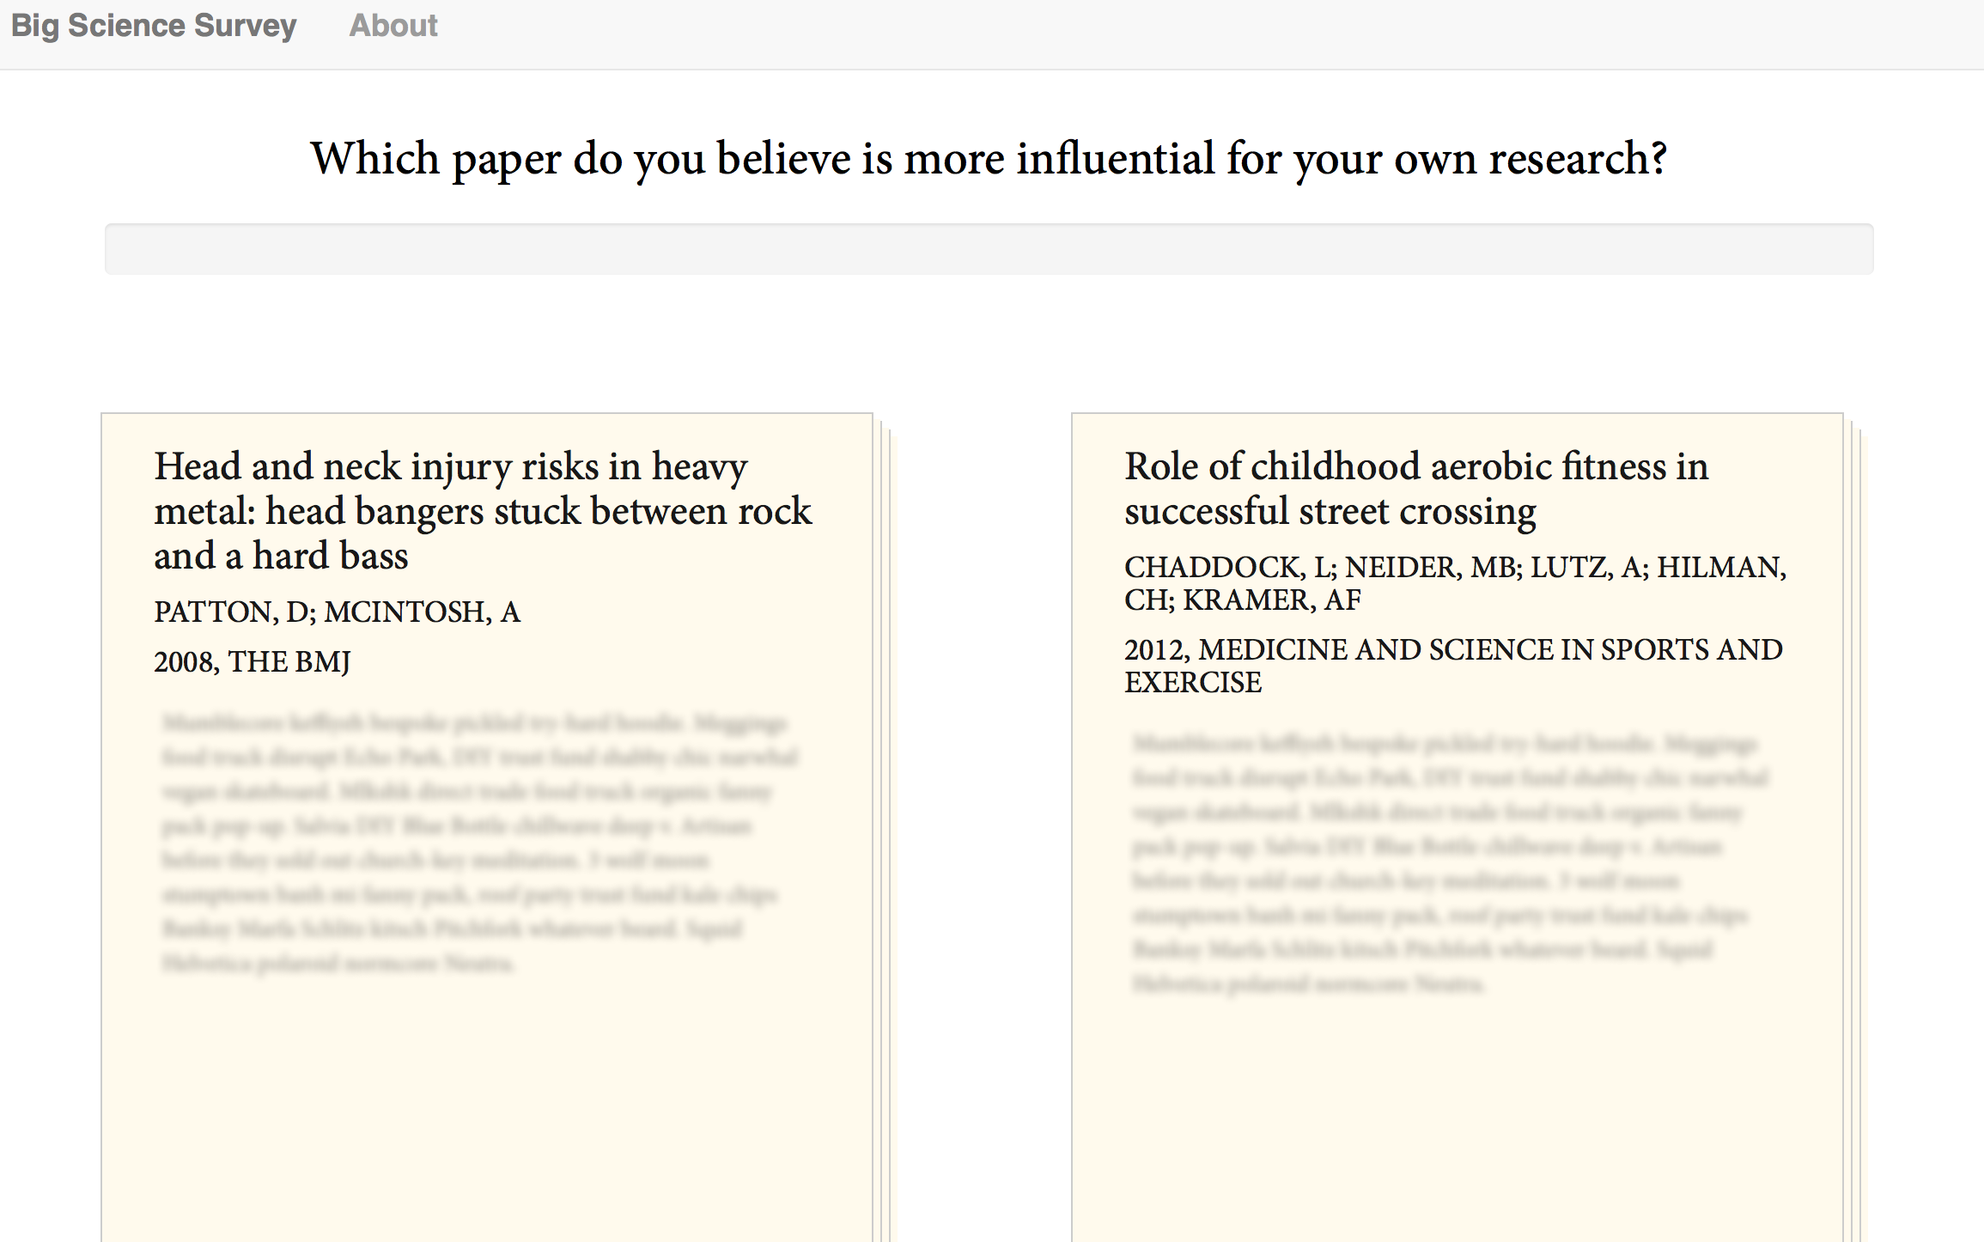Click the heading 'Which paper do you believe'
Screen dimensions: 1984x1242
click(x=989, y=159)
